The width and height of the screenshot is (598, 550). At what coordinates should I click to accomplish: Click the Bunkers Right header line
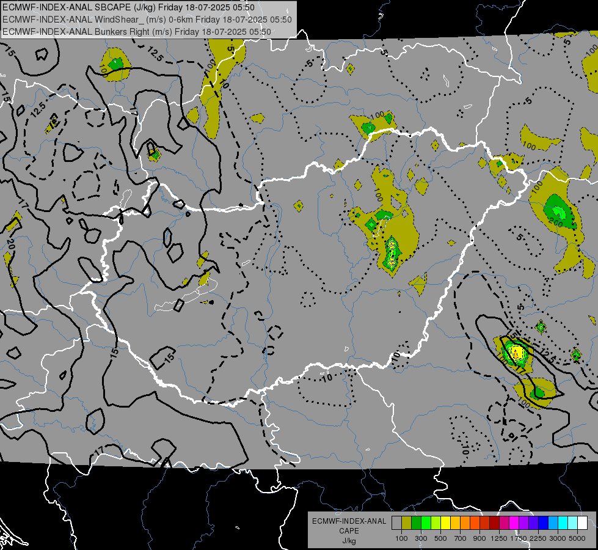(x=137, y=32)
